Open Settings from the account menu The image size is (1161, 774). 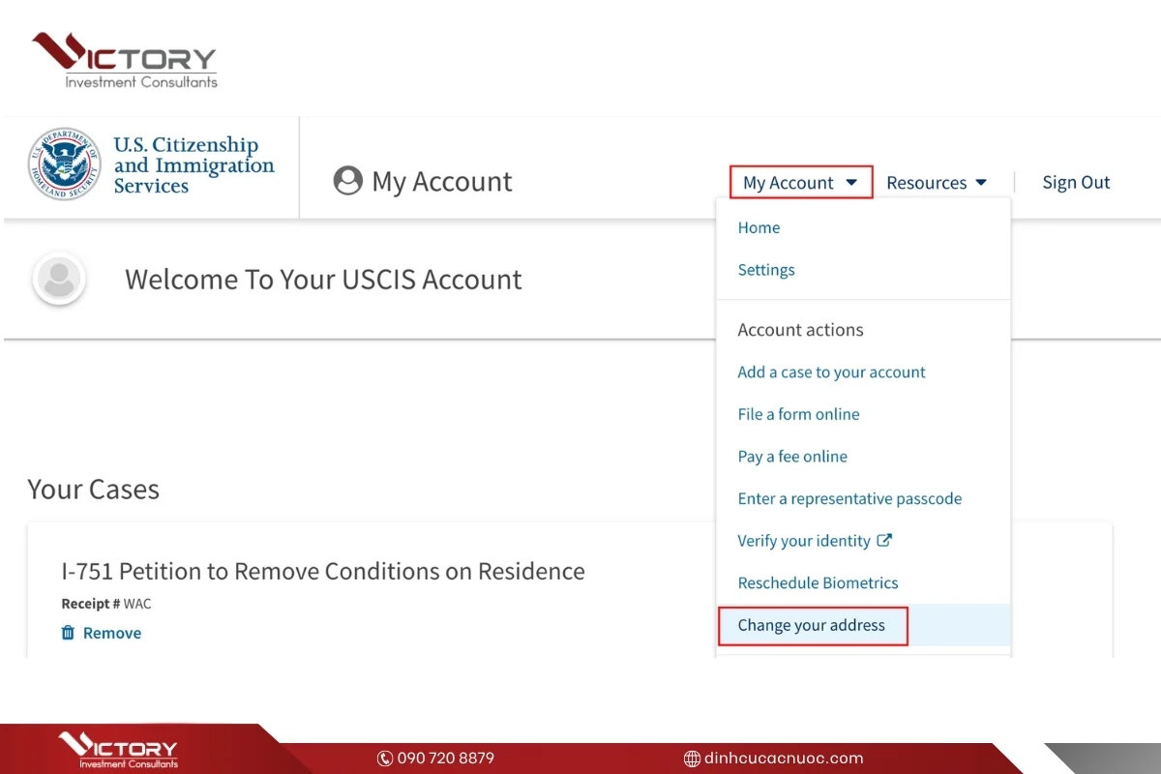(x=766, y=270)
